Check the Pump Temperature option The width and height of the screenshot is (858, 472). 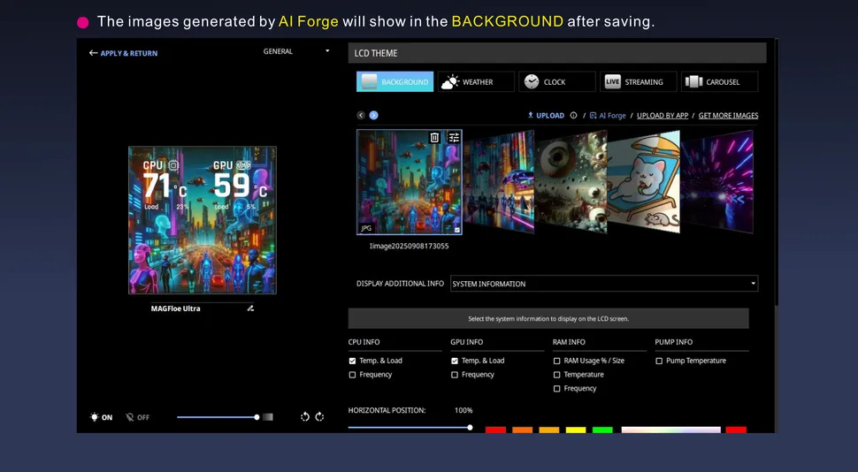pos(659,361)
